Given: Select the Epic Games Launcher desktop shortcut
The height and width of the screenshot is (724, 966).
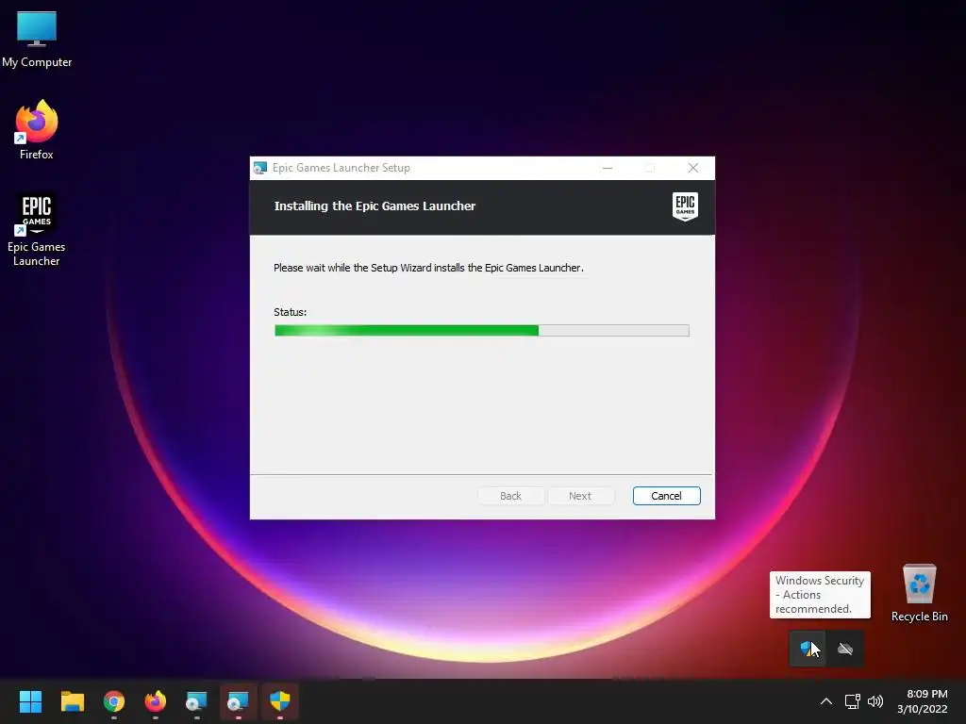Looking at the screenshot, I should coord(37,229).
